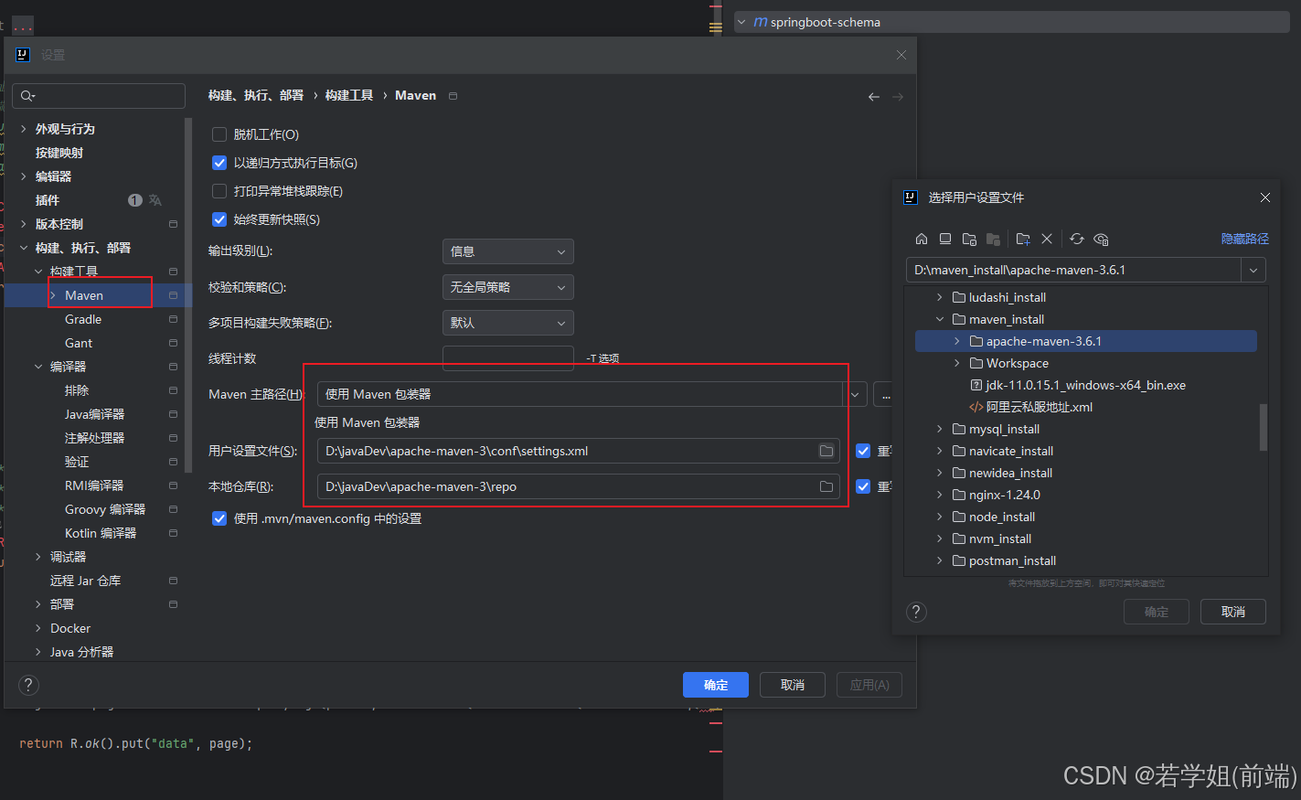This screenshot has width=1301, height=800.
Task: Click the home directory icon in file chooser
Action: coord(922,239)
